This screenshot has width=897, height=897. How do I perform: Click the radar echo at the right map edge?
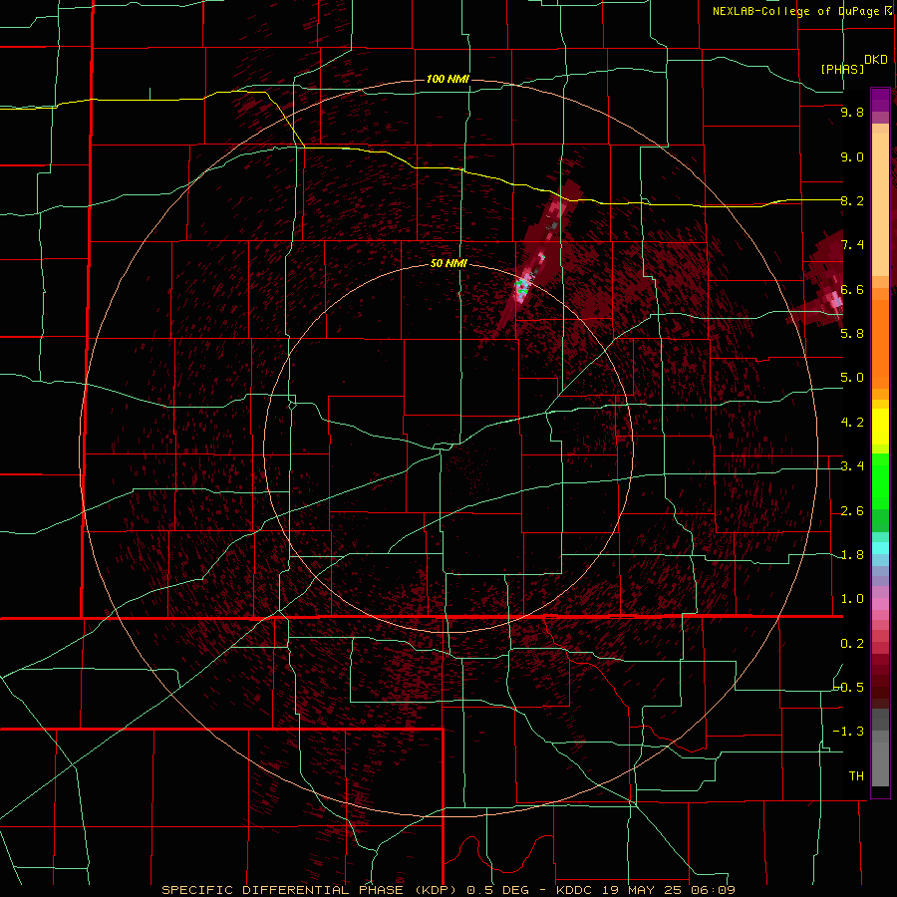tap(824, 280)
